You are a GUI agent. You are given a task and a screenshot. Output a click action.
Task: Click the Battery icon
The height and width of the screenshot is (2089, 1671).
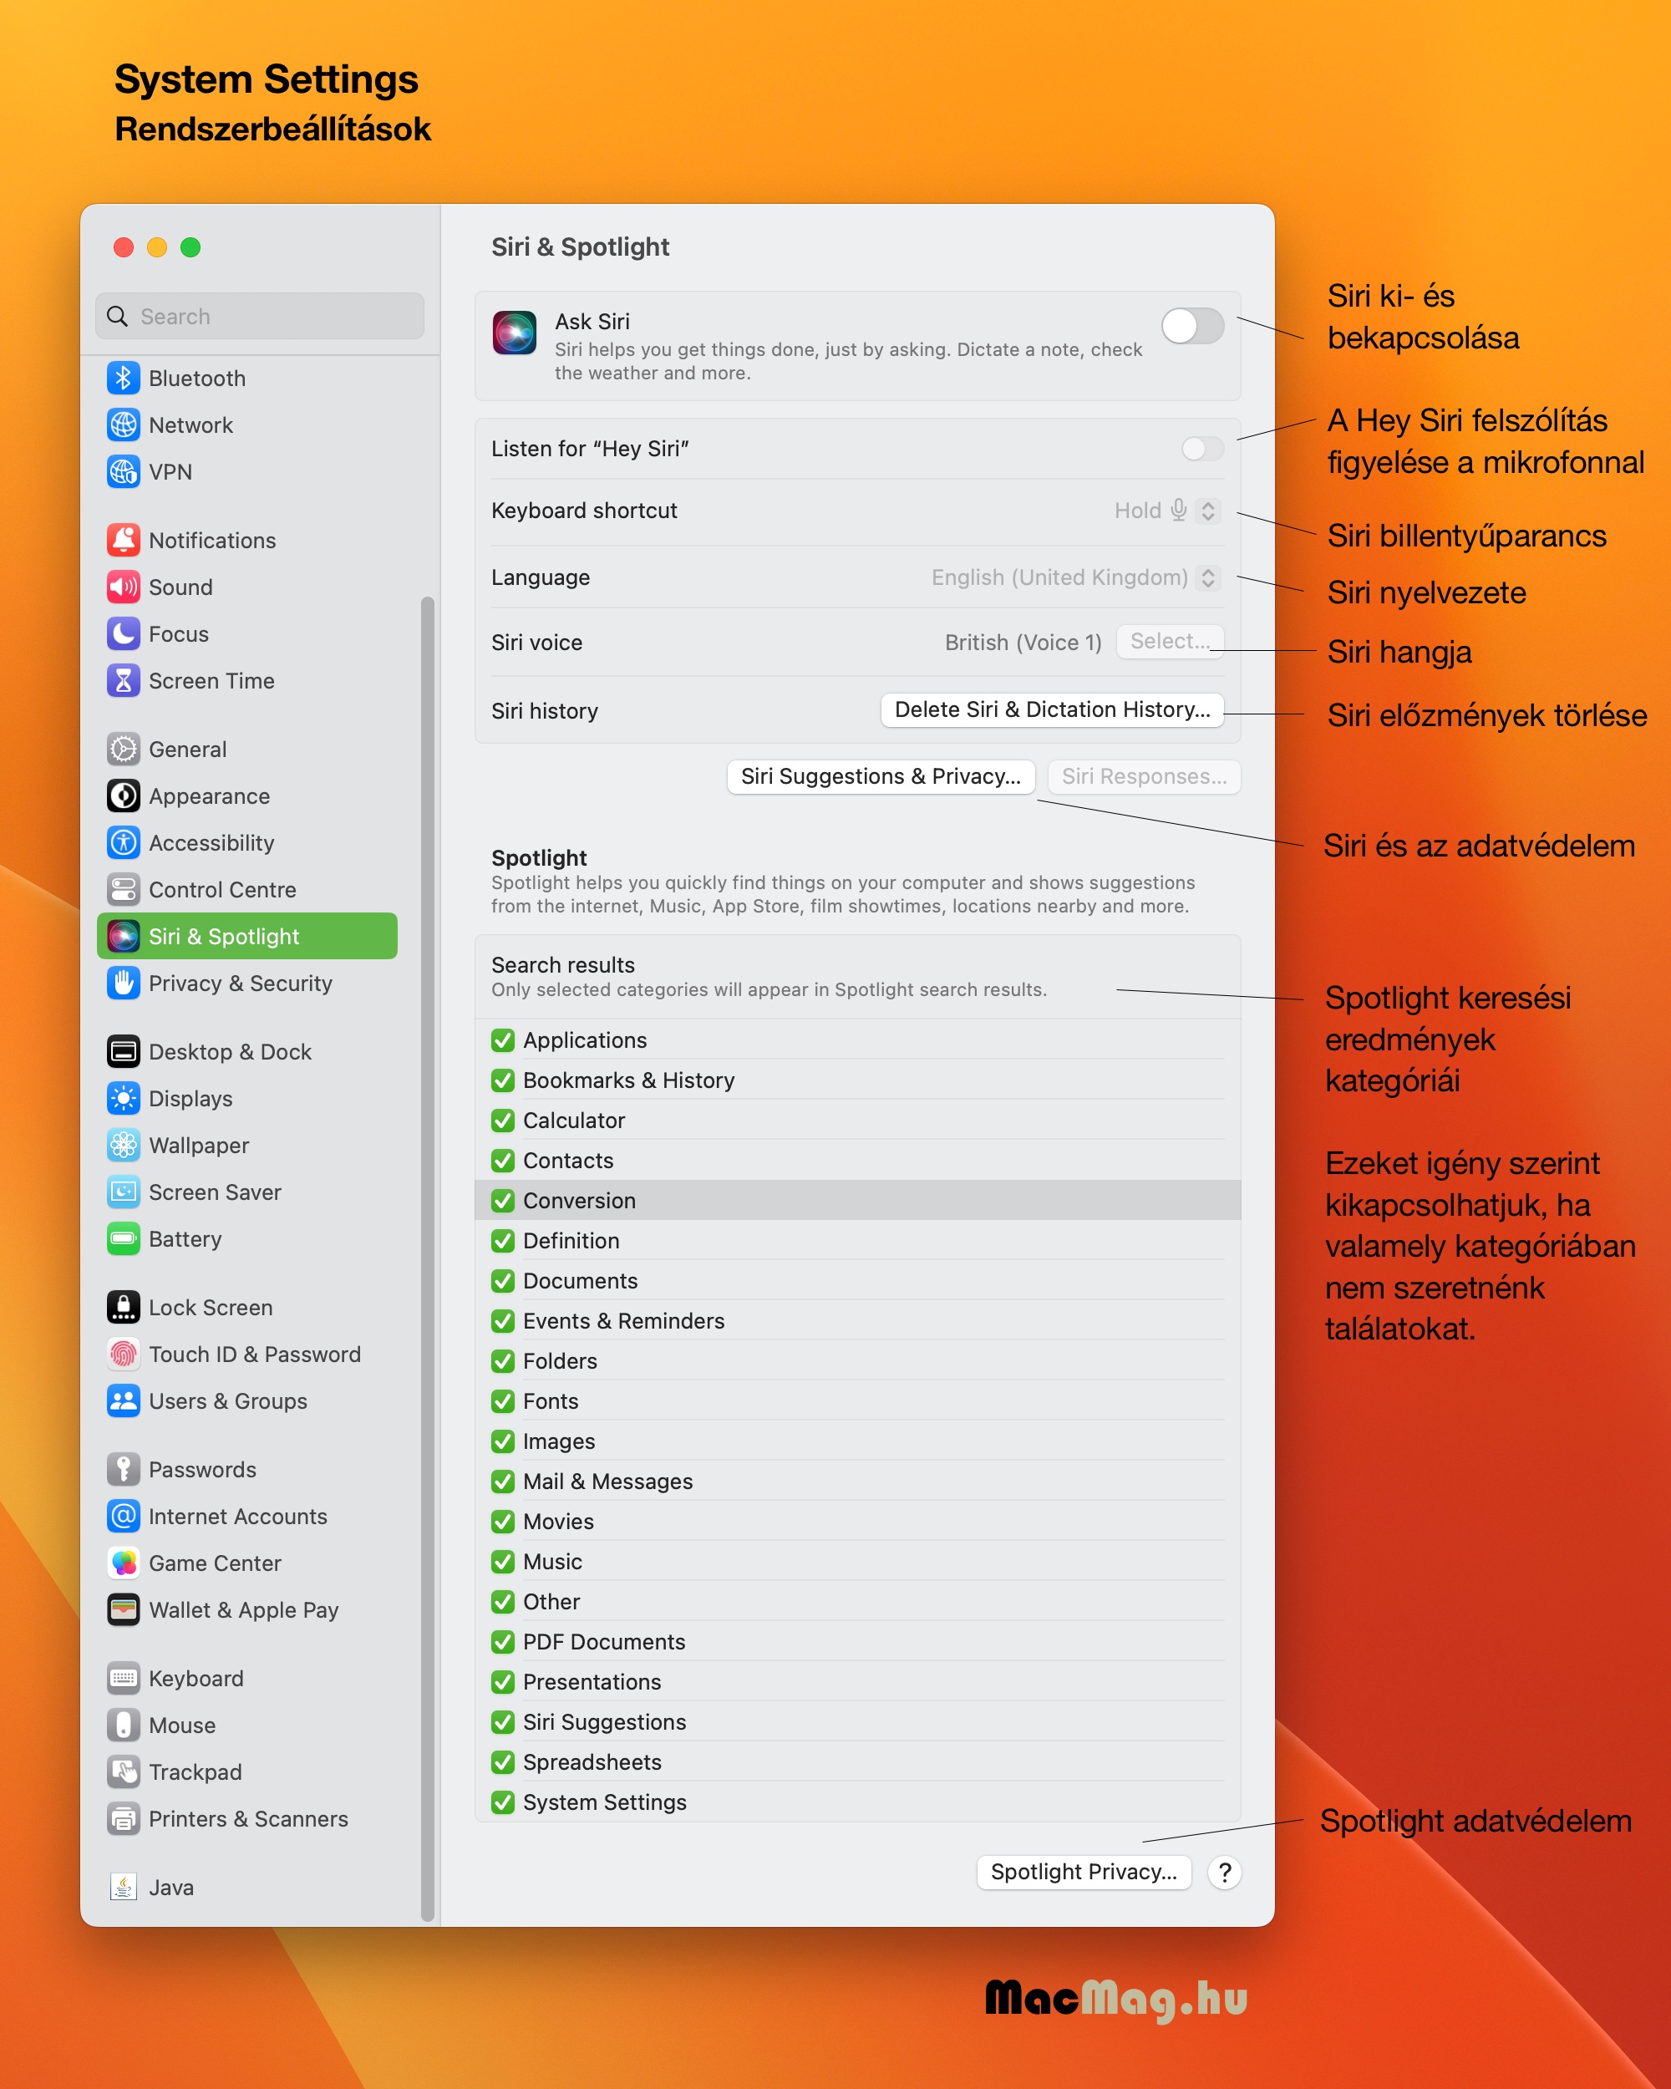tap(123, 1238)
